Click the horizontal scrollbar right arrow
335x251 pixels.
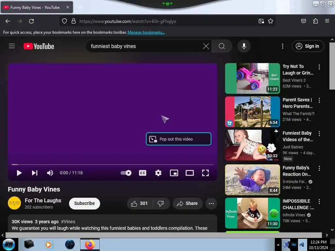[x=327, y=235]
